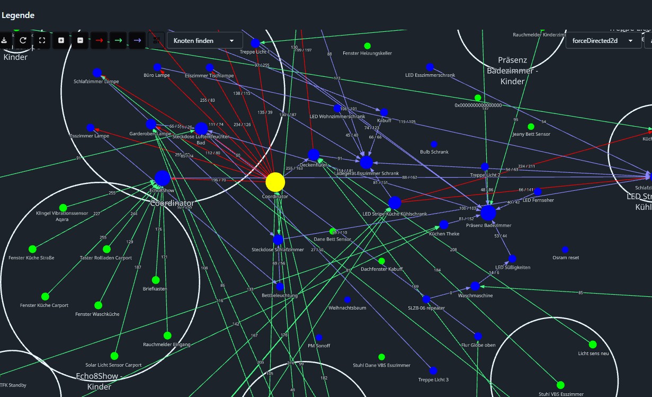Select the yellow Coordinator node
This screenshot has height=397, width=652.
point(275,182)
